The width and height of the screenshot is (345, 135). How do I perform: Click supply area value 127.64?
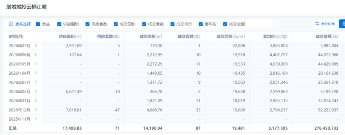point(76,55)
